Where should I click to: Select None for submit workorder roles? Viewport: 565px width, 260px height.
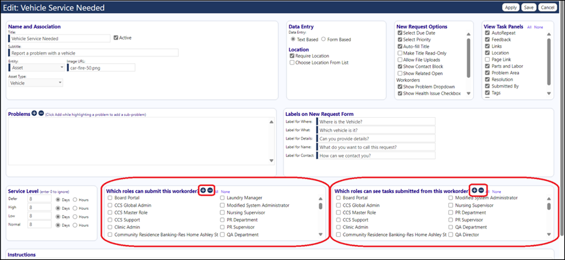click(x=225, y=192)
